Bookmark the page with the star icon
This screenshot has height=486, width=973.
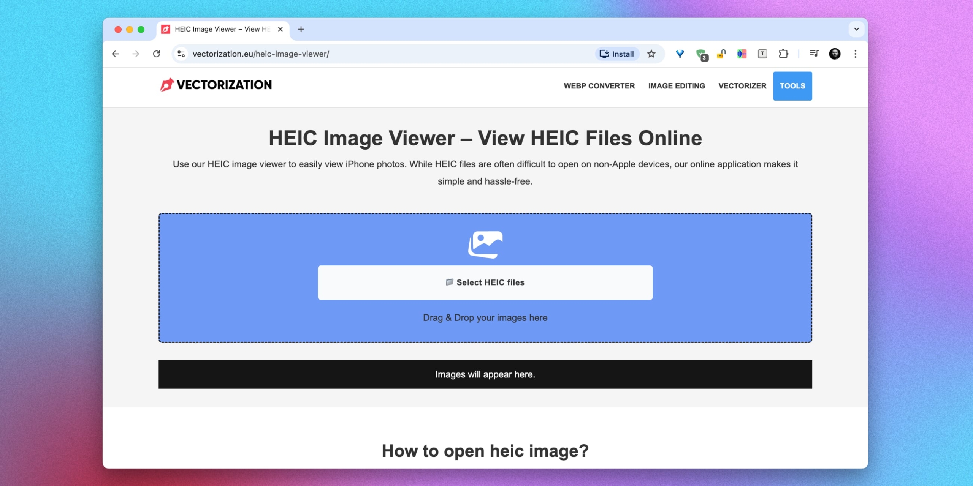tap(651, 54)
